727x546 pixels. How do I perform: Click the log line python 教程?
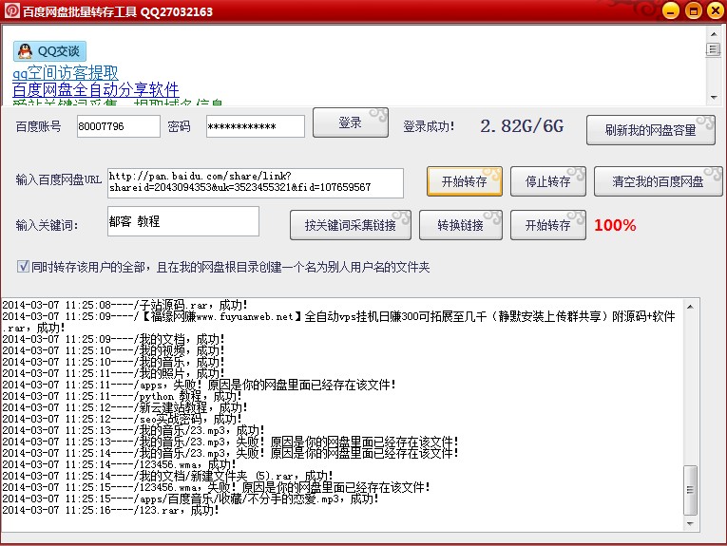pyautogui.click(x=122, y=396)
